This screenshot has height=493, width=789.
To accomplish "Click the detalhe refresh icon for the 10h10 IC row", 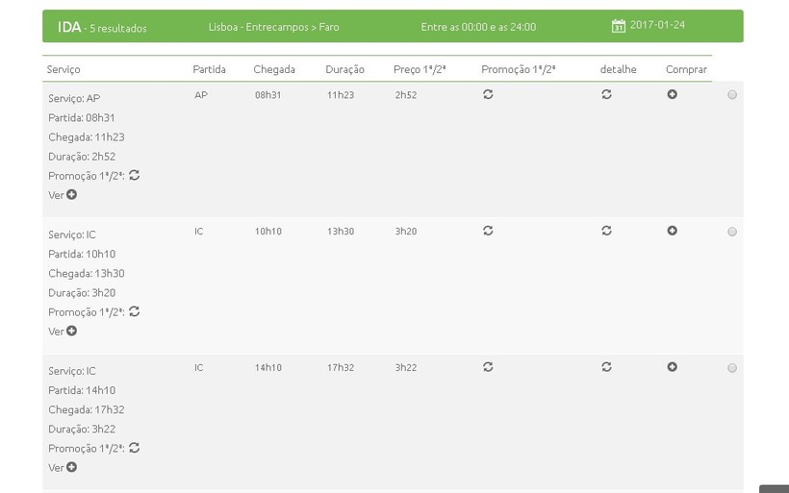I will point(606,231).
